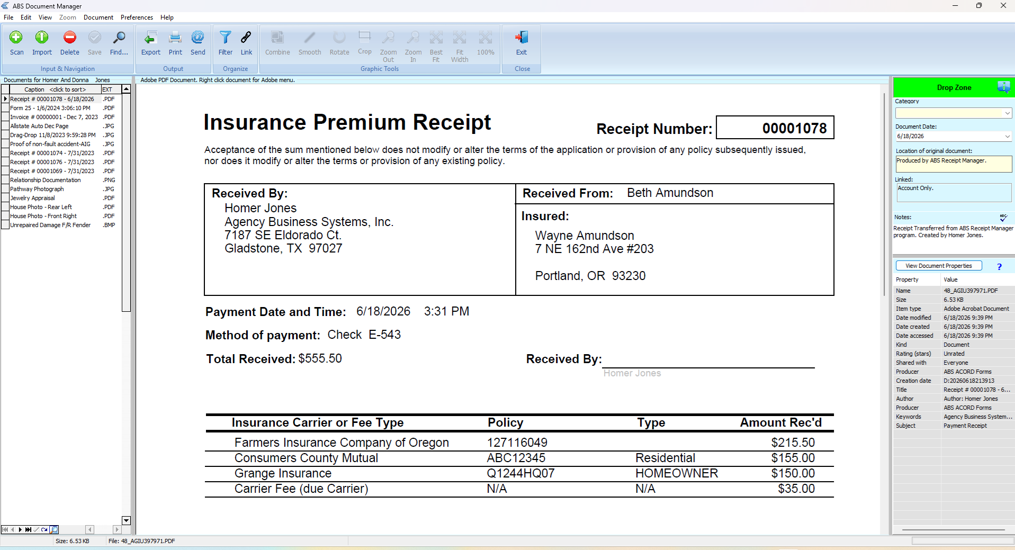Click the PDF viewer vertical scrollbar

[884, 194]
